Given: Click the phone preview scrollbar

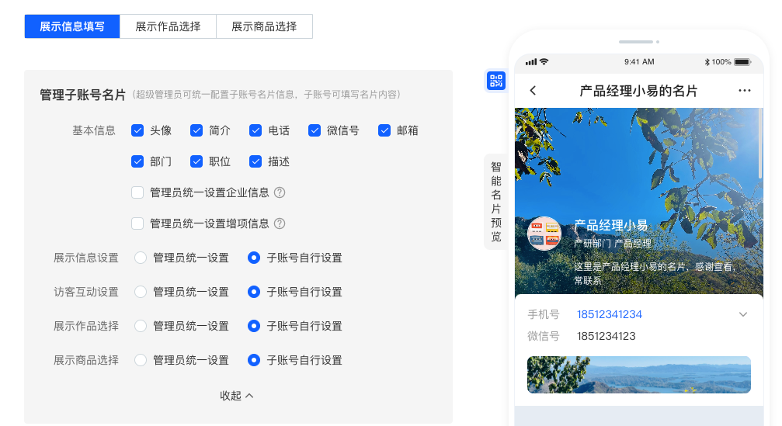Looking at the screenshot, I should click(x=760, y=144).
